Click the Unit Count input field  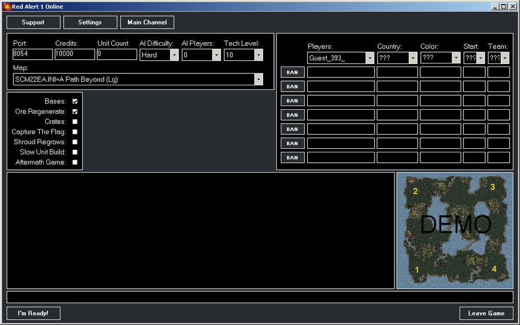coord(116,54)
